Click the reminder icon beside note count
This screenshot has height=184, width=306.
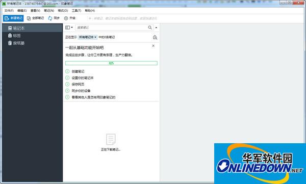[155, 37]
